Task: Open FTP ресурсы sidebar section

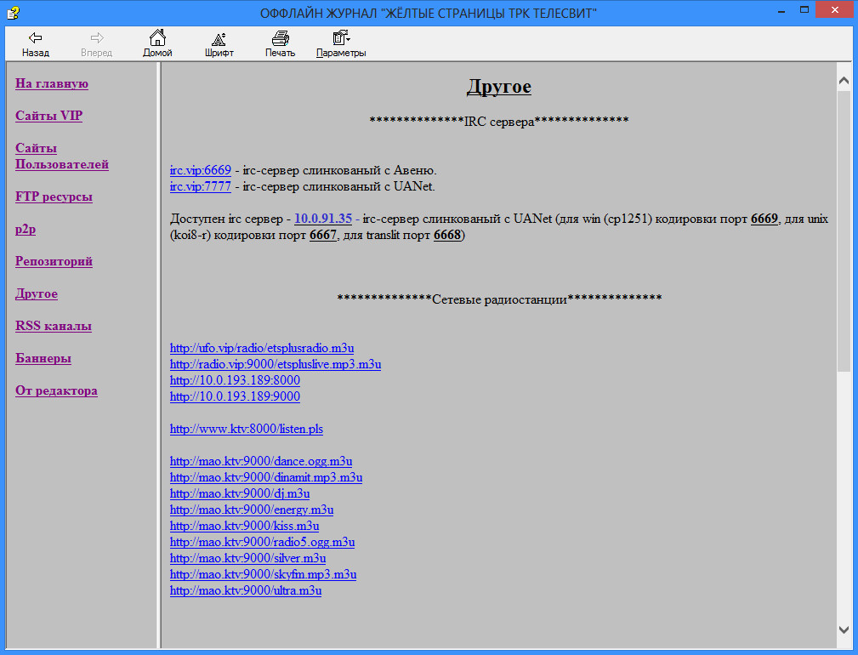Action: coord(54,196)
